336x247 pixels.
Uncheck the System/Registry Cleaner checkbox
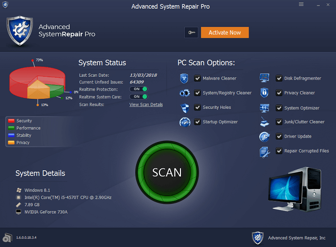[197, 93]
